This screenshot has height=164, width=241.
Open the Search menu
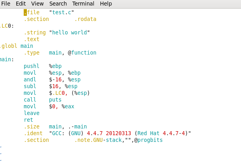coord(58,4)
